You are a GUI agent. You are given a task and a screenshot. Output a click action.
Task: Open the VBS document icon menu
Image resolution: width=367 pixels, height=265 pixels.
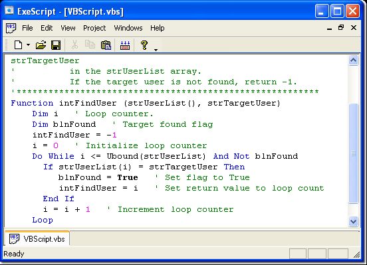(x=11, y=28)
